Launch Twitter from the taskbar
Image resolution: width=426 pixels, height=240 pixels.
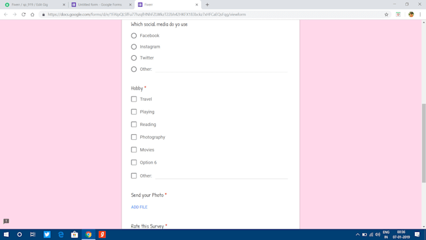[x=47, y=234]
